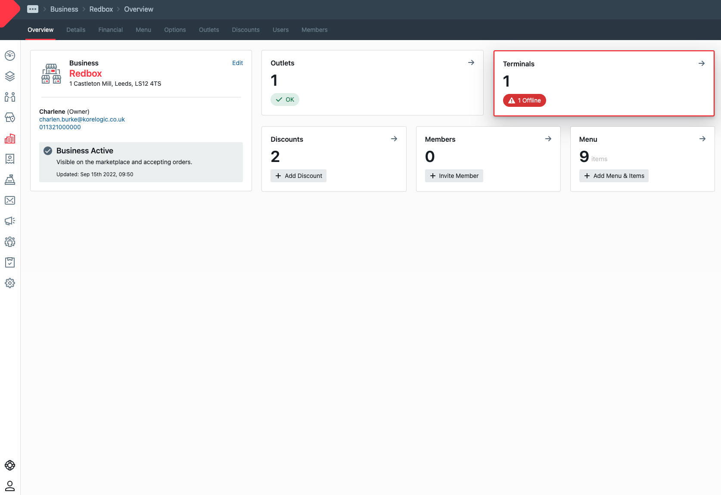Select the red buildings business icon
Screen dimensions: 721x495
click(x=10, y=138)
